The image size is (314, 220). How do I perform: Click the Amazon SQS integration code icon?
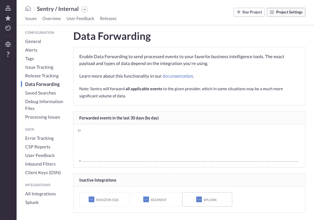point(92,199)
